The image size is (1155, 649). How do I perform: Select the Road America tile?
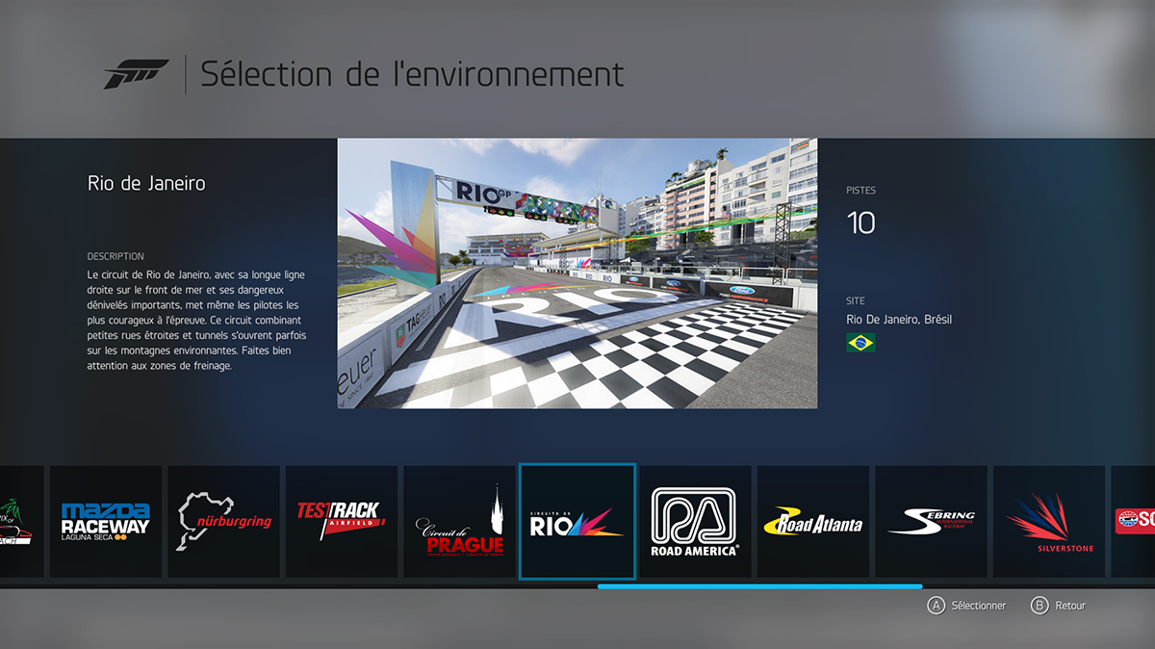click(696, 522)
